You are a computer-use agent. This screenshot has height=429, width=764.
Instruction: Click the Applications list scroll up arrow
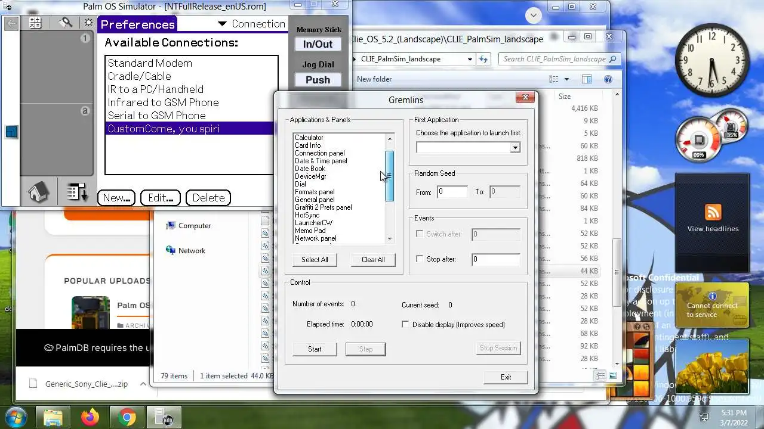pos(390,139)
